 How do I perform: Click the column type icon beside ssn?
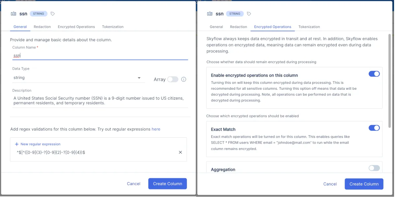[14, 14]
